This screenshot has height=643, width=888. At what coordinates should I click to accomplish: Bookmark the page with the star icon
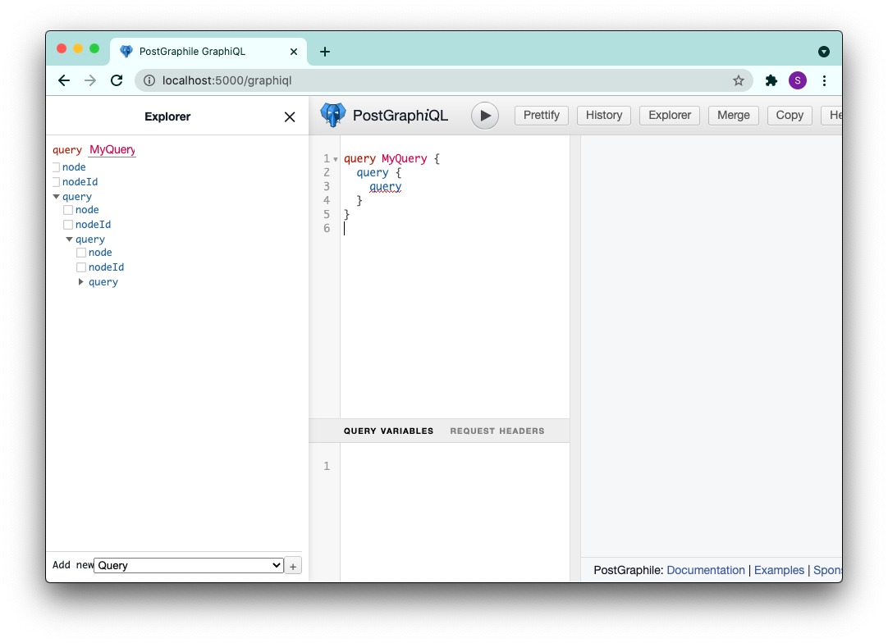pyautogui.click(x=738, y=80)
